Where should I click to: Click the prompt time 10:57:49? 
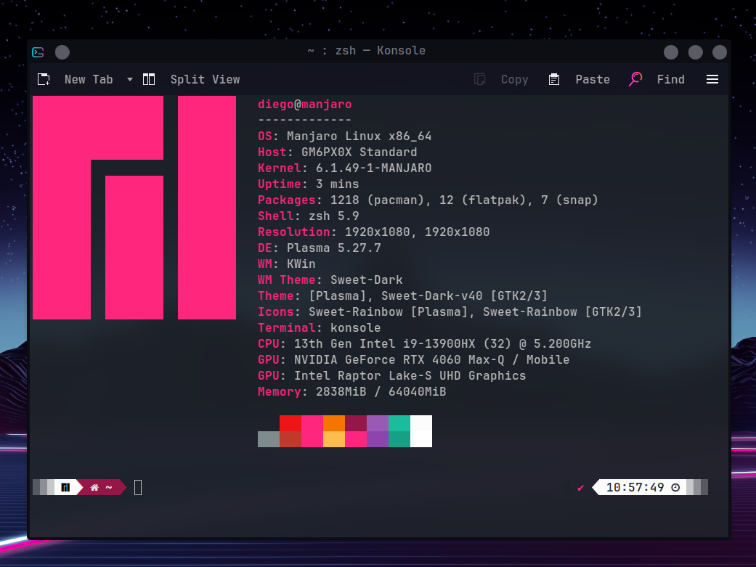(635, 487)
